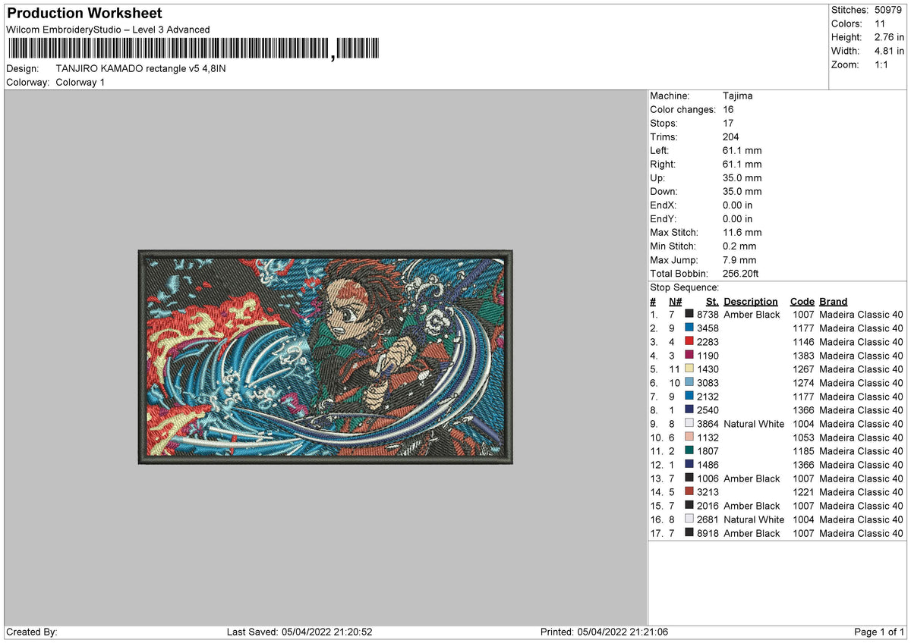Viewport: 911px width, 643px height.
Task: Select the blue 3458 thread swatch
Action: pos(689,328)
